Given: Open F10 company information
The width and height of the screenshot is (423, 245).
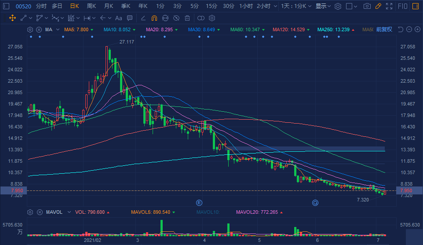Looking at the screenshot, I should 402,6.
